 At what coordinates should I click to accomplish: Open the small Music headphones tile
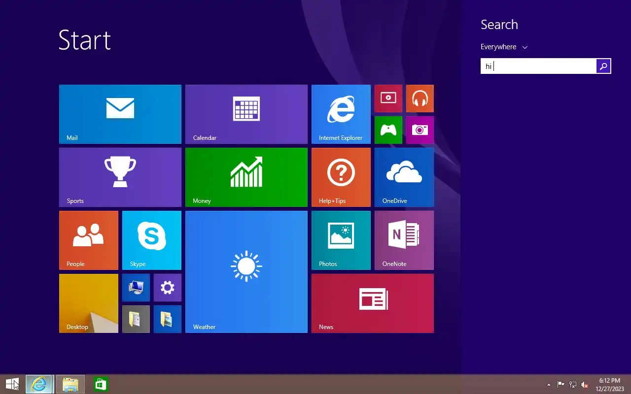click(420, 98)
